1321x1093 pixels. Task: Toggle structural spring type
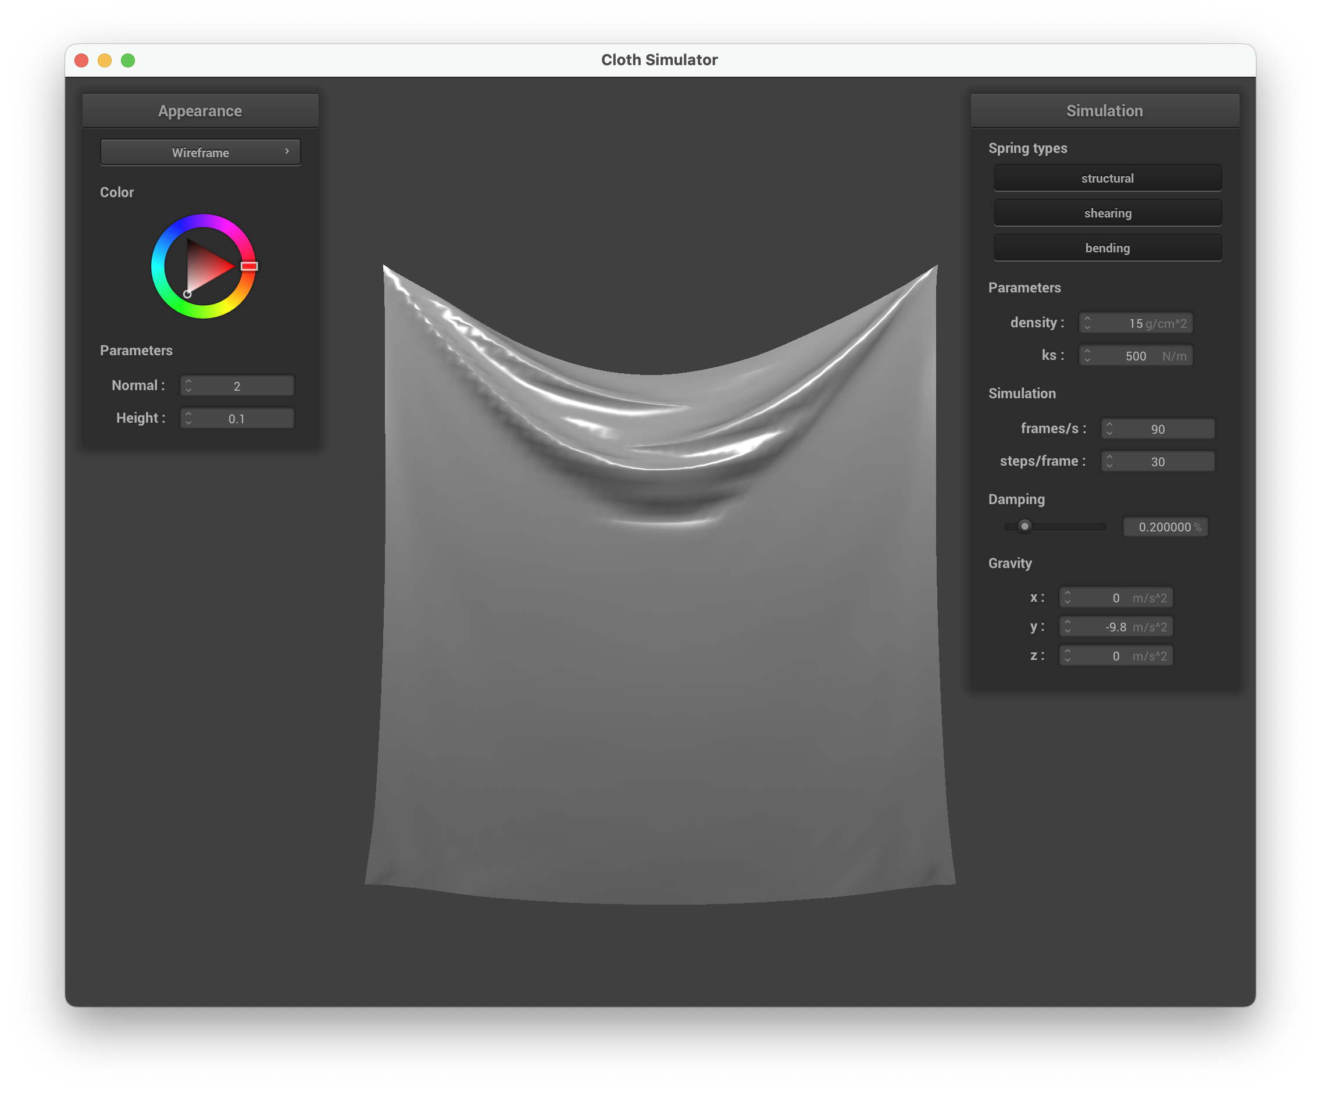pyautogui.click(x=1107, y=178)
